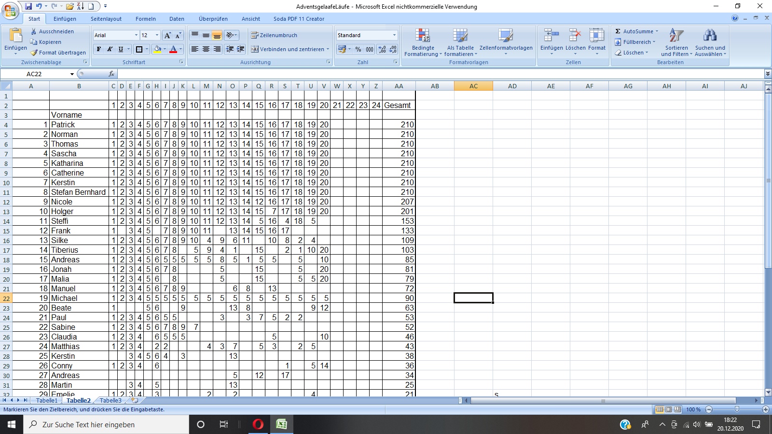
Task: Click the zoom slider handle
Action: point(737,409)
